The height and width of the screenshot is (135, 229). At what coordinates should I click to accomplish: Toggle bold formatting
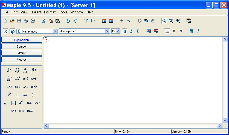pyautogui.click(x=125, y=31)
